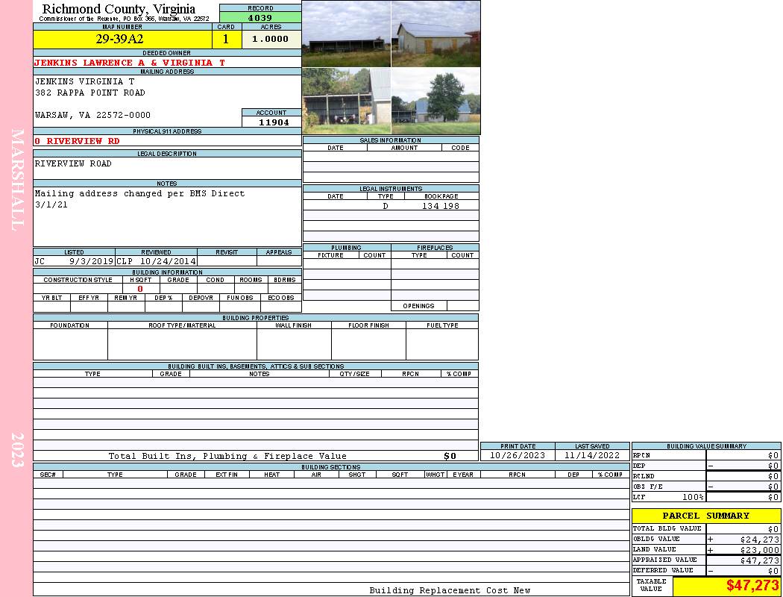Viewport: 783px width, 597px height.
Task: Open top-left photo of open shed
Action: [x=347, y=34]
